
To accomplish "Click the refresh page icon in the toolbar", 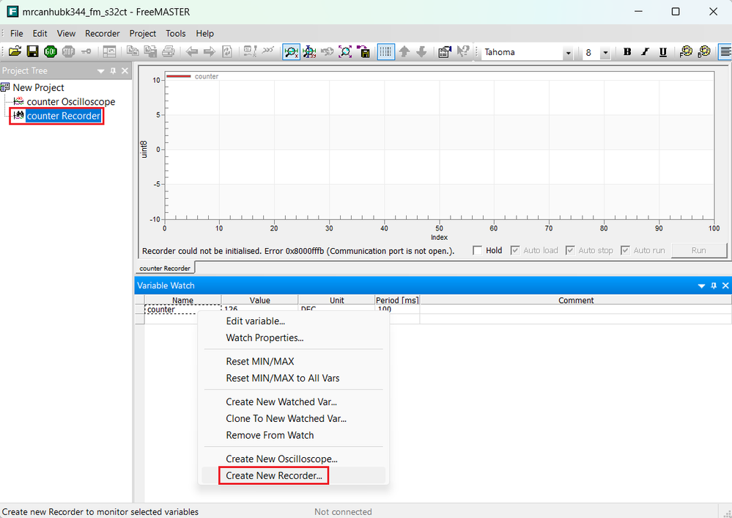I will tap(227, 51).
